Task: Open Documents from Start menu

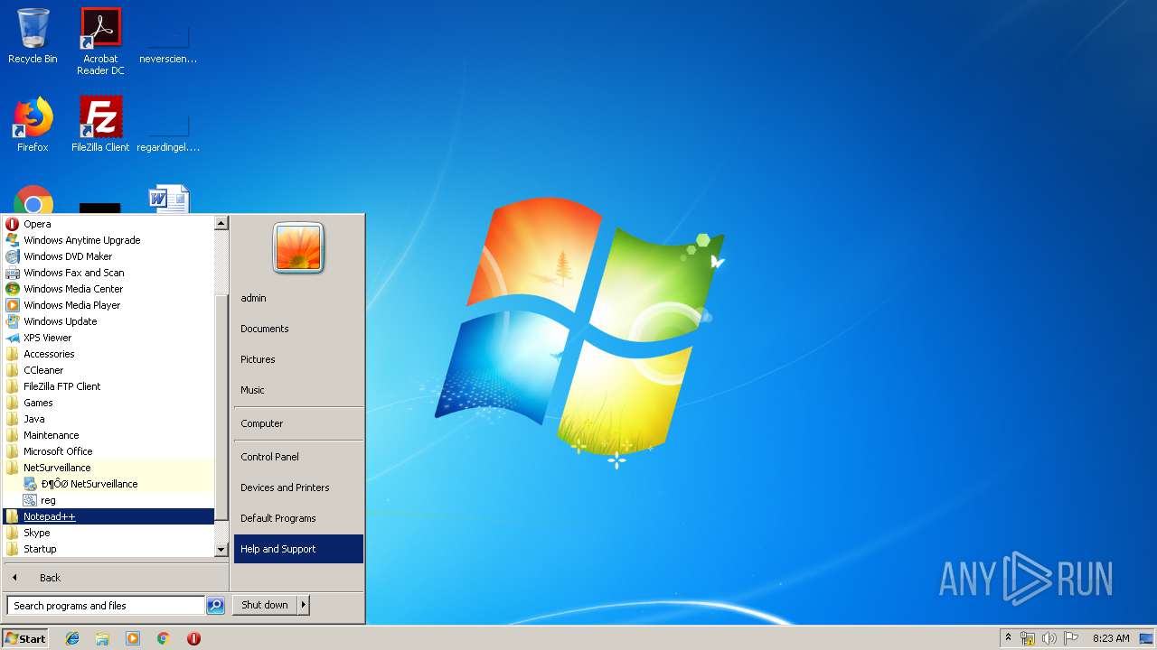Action: pos(298,329)
